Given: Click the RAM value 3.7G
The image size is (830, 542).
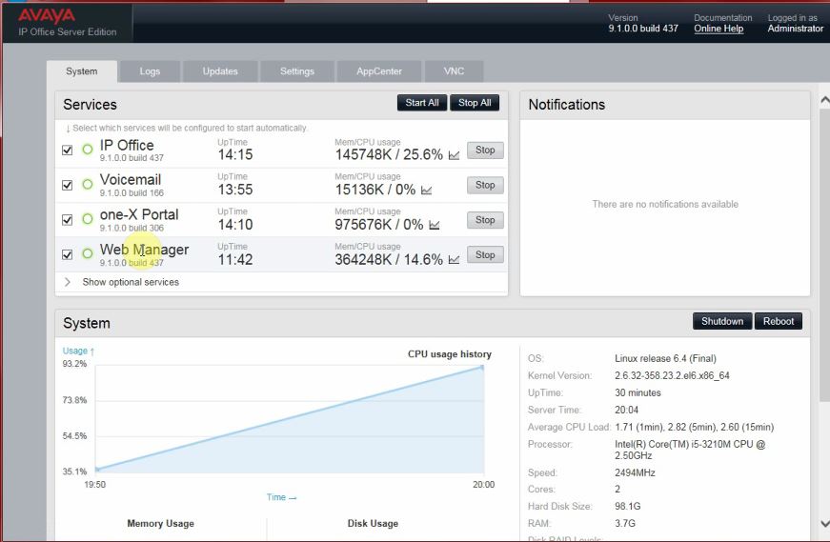Looking at the screenshot, I should (x=624, y=523).
